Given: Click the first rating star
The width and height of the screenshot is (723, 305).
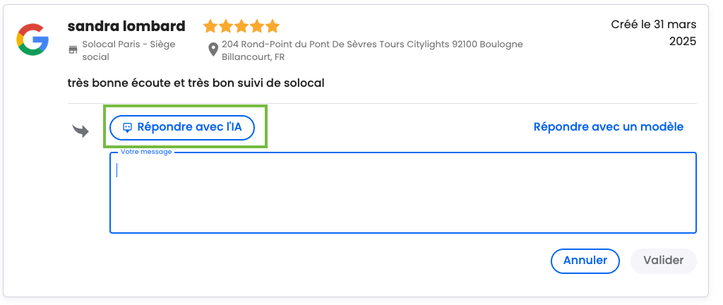Looking at the screenshot, I should tap(210, 26).
